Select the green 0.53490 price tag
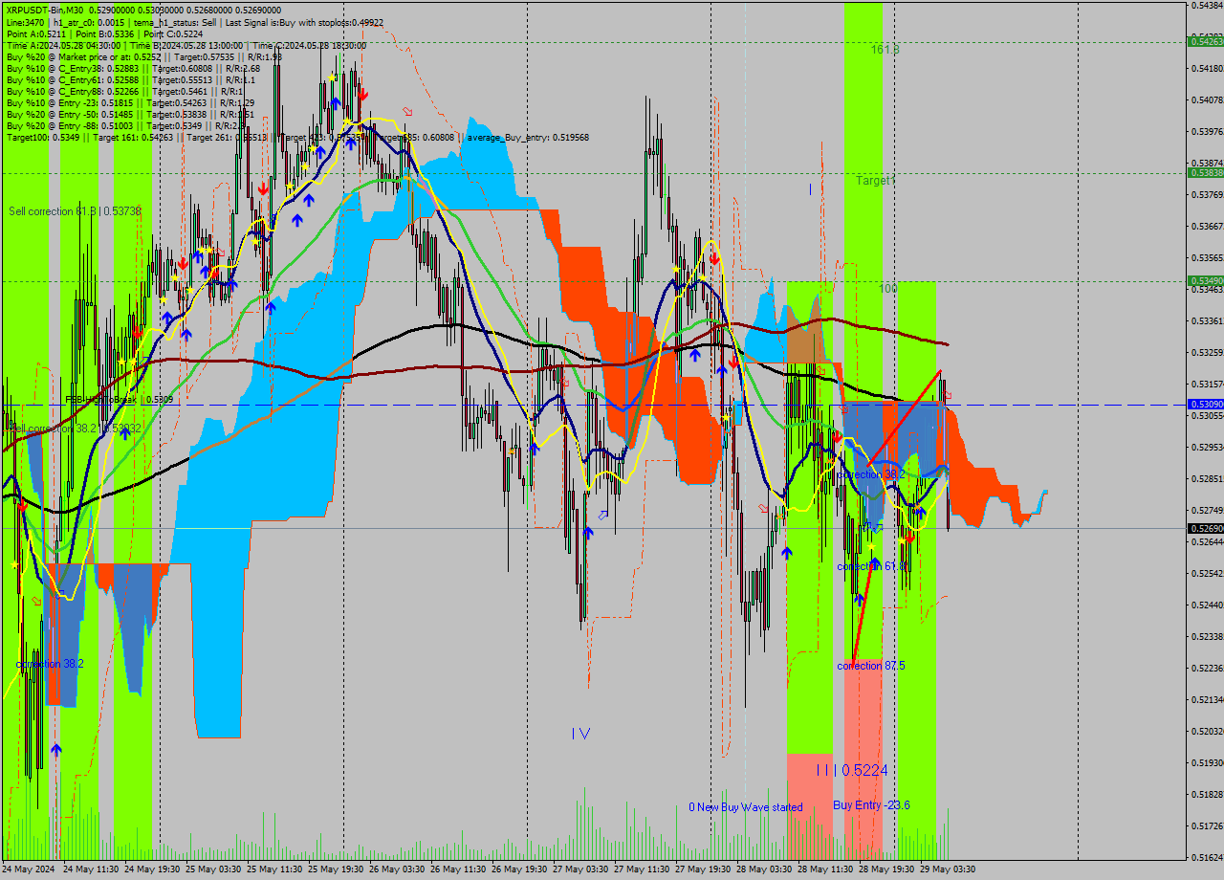Viewport: 1224px width, 880px height. (x=1205, y=281)
